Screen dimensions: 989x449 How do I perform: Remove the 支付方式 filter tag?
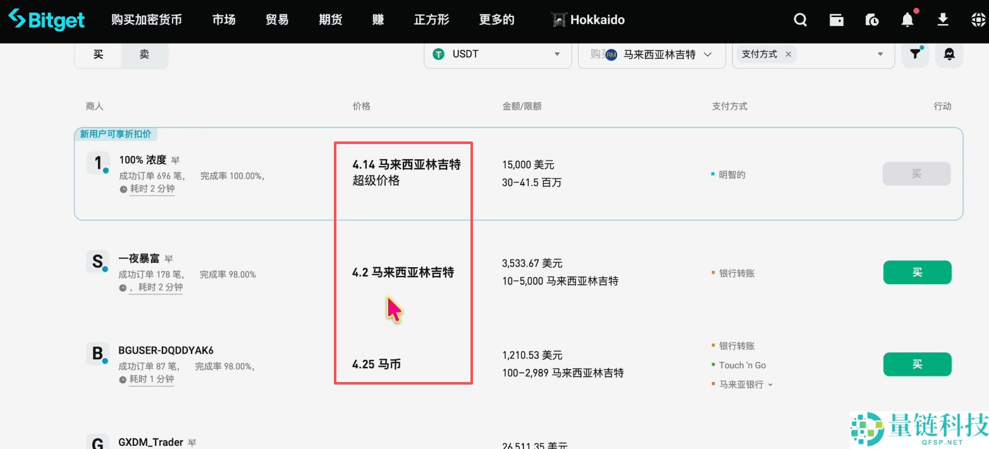coord(789,54)
